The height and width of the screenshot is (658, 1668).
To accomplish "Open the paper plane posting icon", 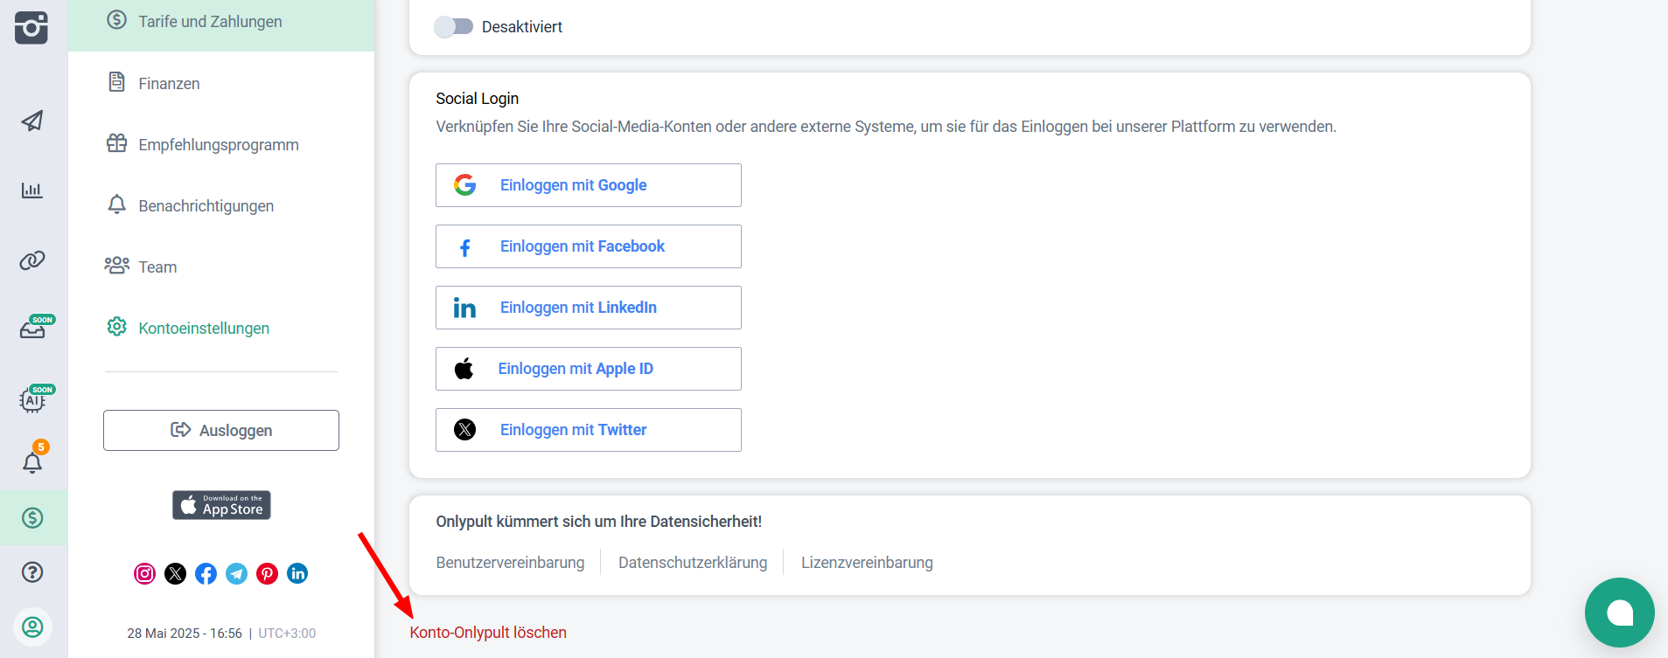I will coord(32,121).
